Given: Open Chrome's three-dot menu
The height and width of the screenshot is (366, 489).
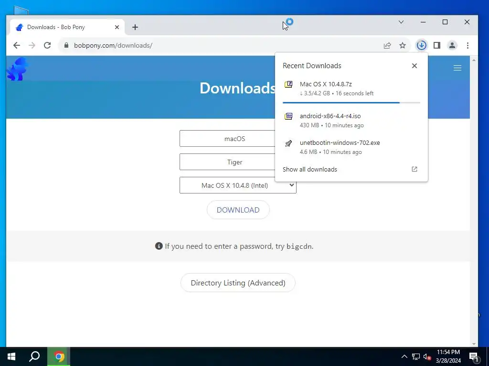Looking at the screenshot, I should (468, 45).
